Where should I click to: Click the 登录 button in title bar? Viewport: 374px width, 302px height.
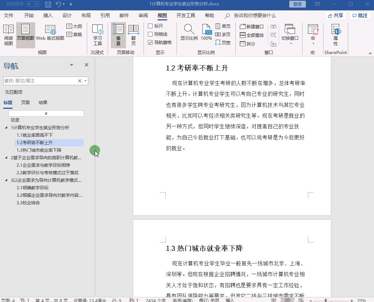pos(297,4)
